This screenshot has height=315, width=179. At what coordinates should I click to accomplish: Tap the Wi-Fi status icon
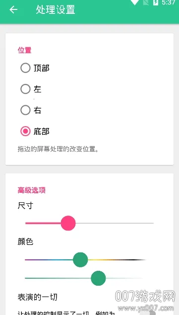[134, 2]
